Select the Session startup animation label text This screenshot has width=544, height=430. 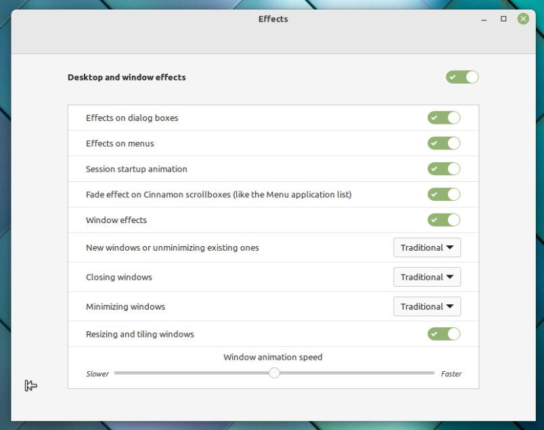point(137,169)
